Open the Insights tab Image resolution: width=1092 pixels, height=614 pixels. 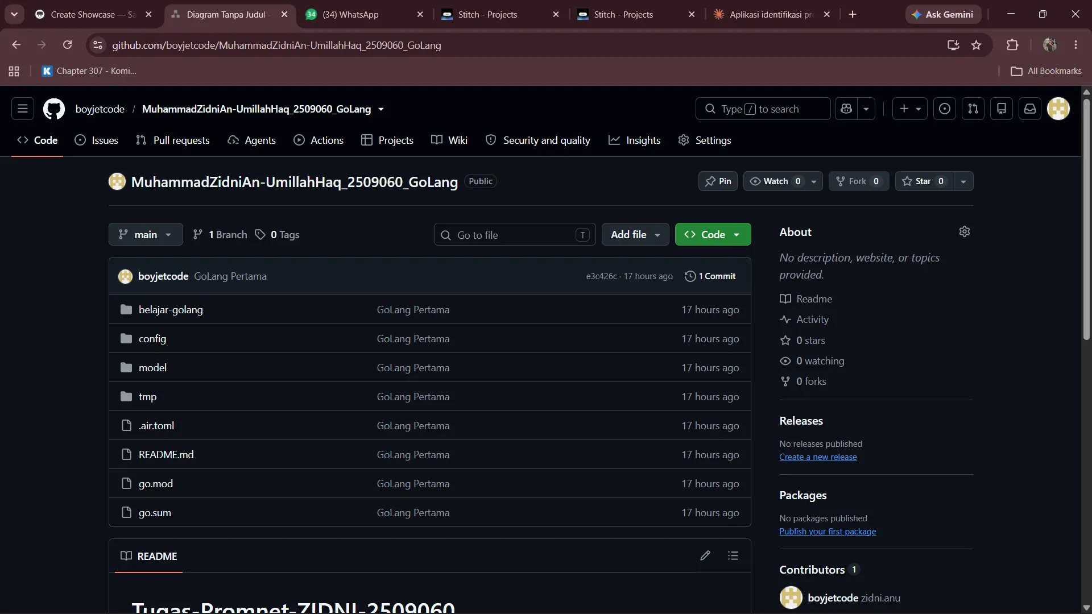pyautogui.click(x=635, y=140)
